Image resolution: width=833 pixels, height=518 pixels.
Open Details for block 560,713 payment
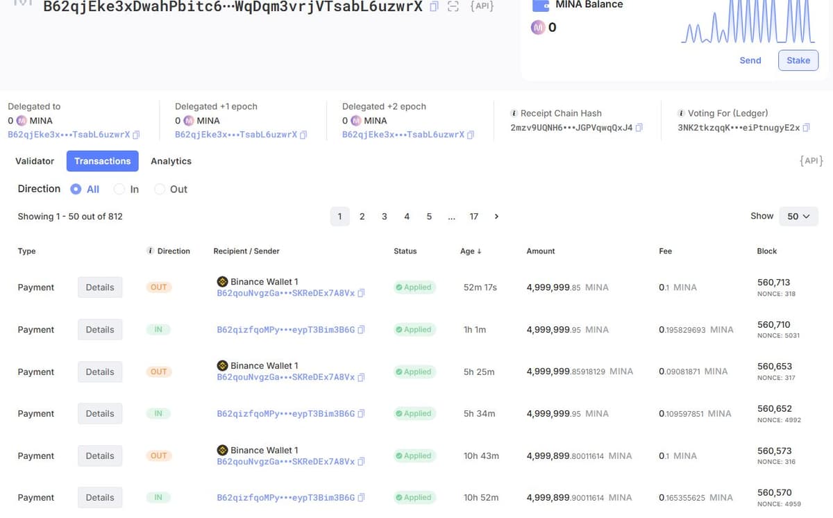click(x=100, y=287)
